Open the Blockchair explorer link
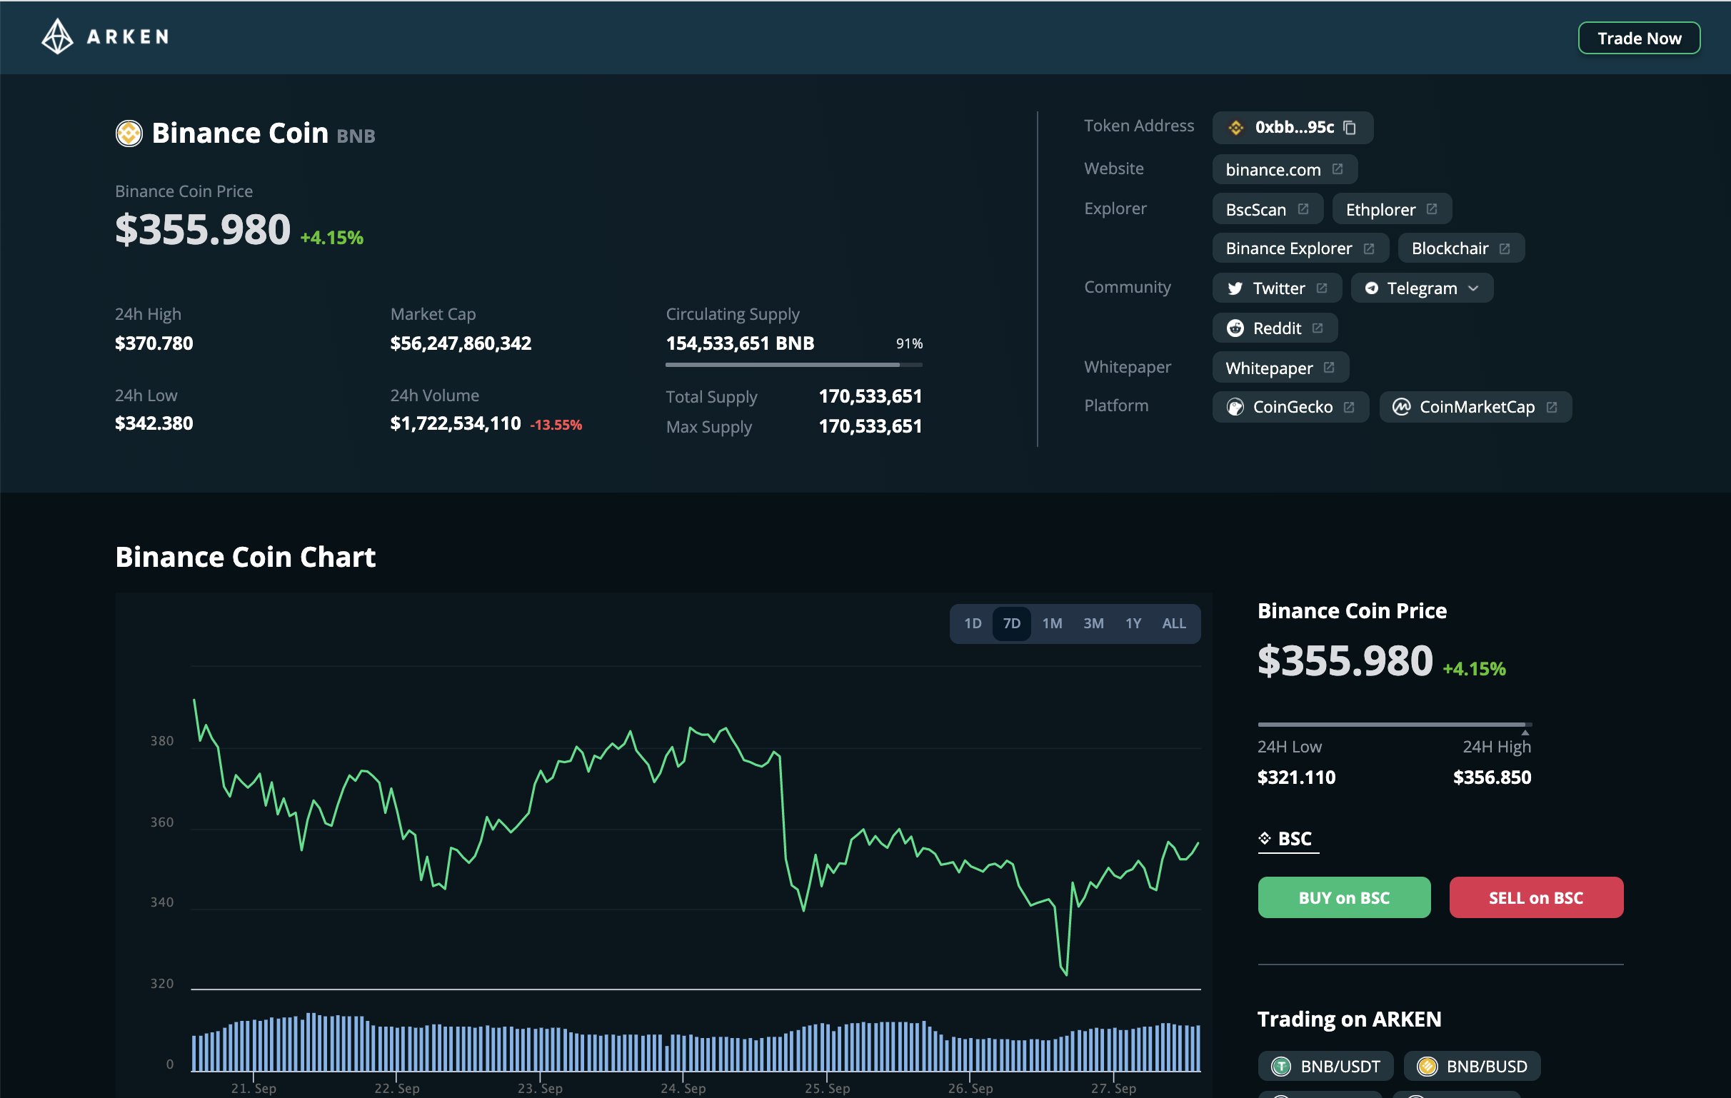Viewport: 1731px width, 1098px height. coord(1461,248)
